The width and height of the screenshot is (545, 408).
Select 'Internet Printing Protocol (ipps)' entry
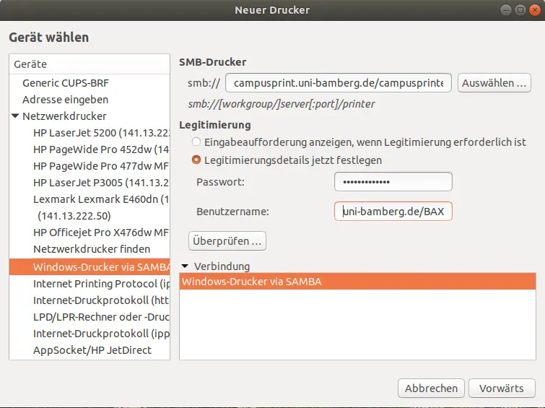click(x=90, y=284)
